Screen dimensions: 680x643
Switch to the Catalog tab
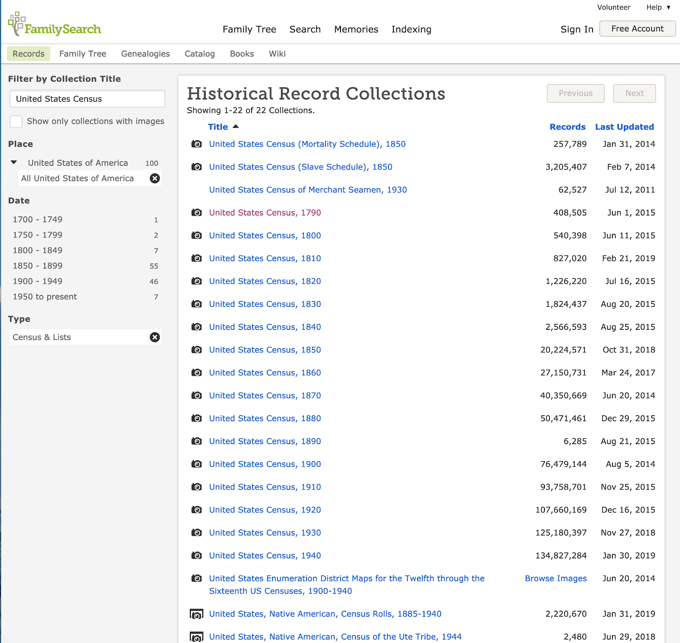200,54
